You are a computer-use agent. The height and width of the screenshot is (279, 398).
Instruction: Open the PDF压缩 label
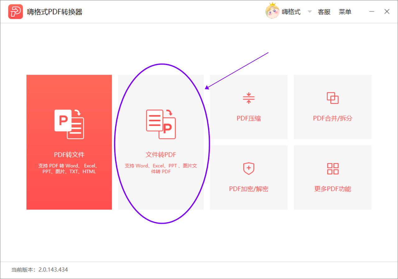(x=249, y=118)
